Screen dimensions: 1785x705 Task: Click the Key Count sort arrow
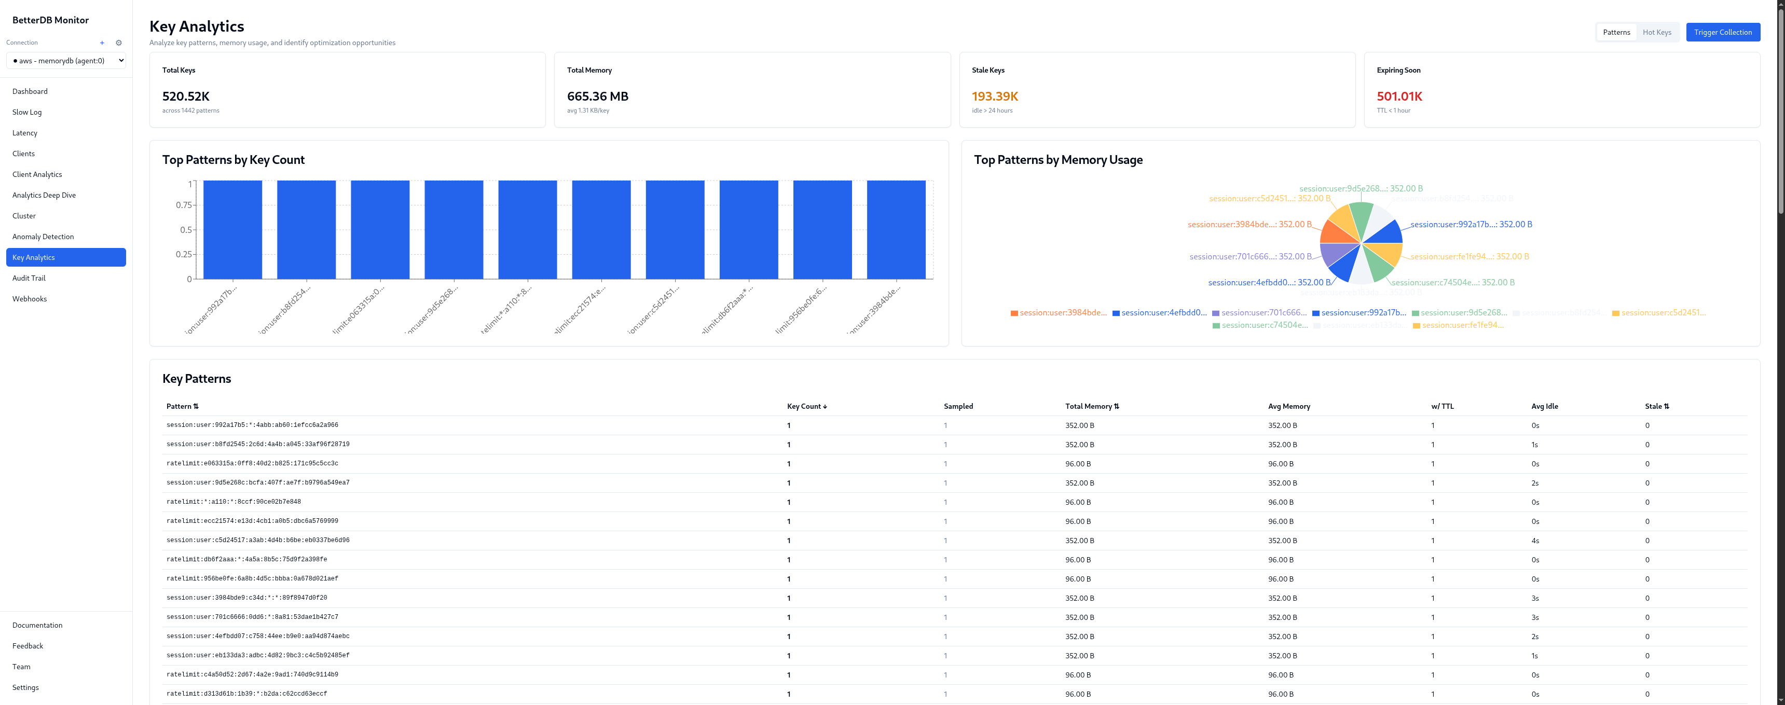(x=825, y=407)
